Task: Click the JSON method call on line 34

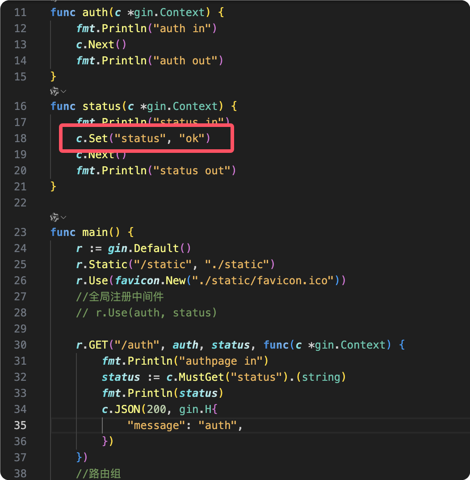Action: pos(121,409)
